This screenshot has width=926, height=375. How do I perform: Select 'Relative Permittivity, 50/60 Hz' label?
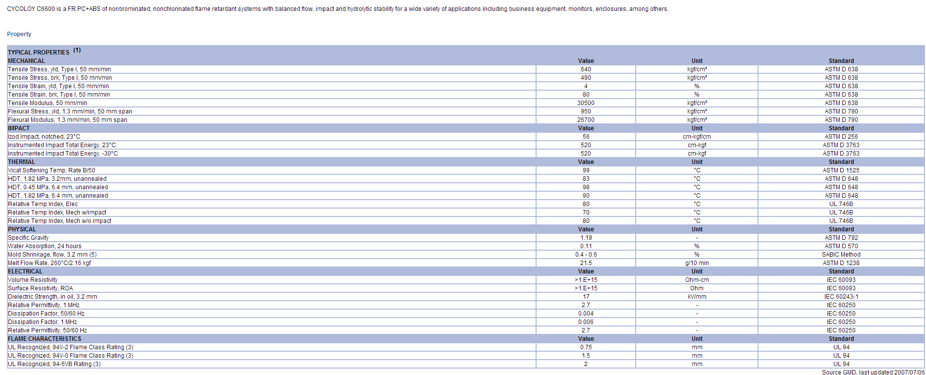pyautogui.click(x=48, y=330)
